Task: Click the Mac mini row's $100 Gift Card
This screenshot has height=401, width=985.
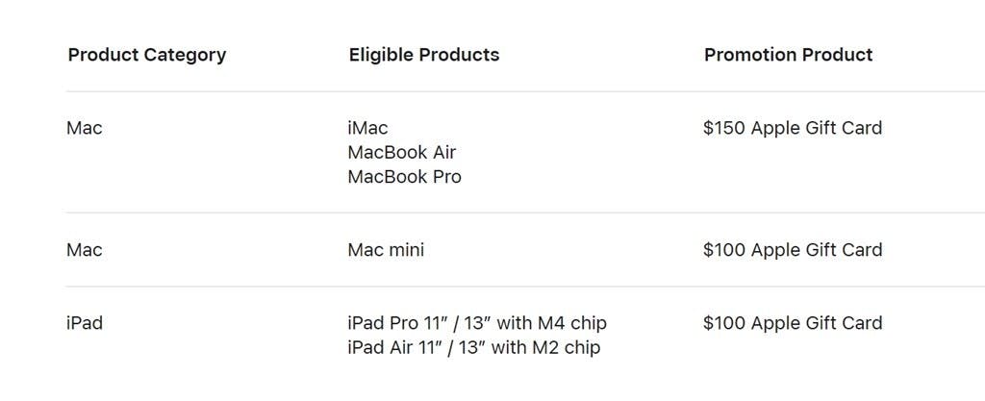Action: tap(793, 250)
